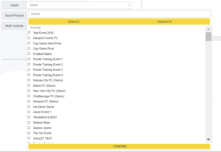Click the Upsell label button

(x=14, y=5)
